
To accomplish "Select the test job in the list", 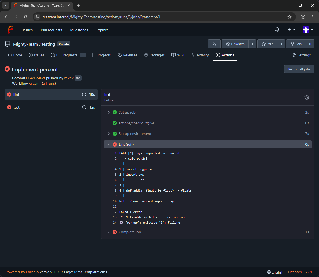I will (x=51, y=107).
